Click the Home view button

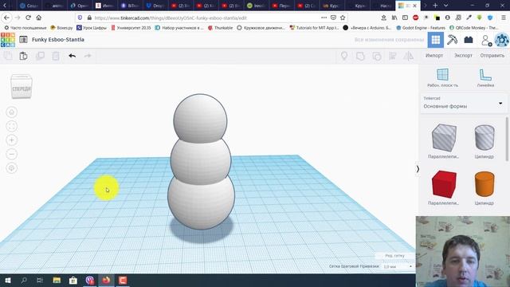pos(12,112)
